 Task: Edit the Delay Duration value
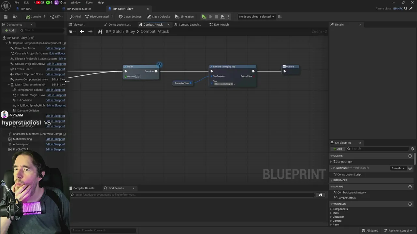coord(138,77)
